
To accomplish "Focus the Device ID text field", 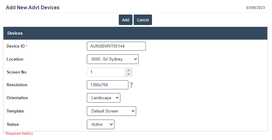I will [x=116, y=46].
